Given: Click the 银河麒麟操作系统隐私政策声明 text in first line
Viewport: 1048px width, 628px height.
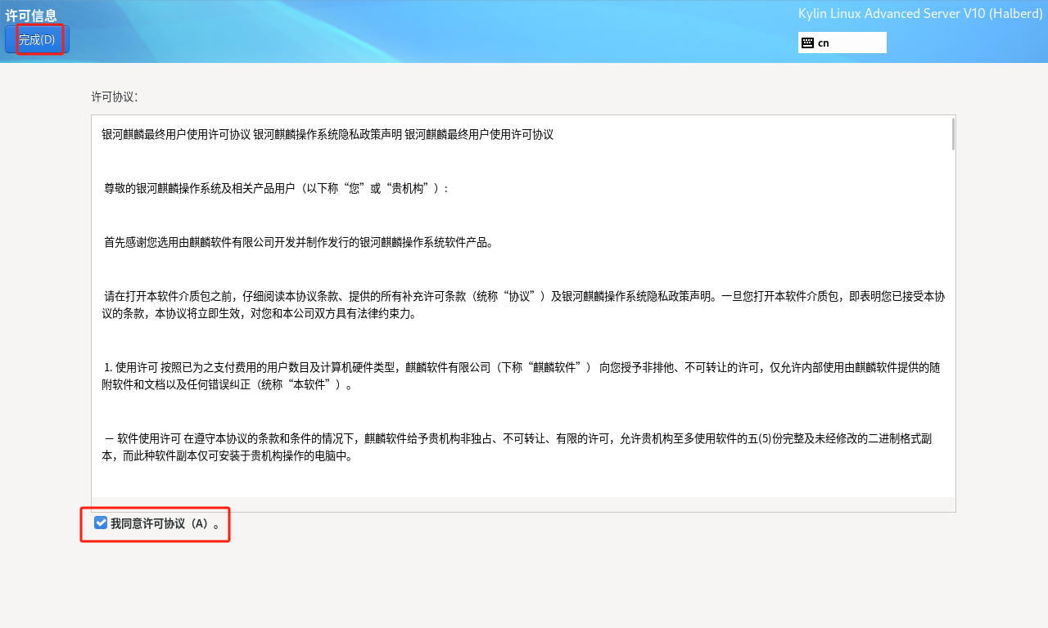Looking at the screenshot, I should [x=327, y=134].
